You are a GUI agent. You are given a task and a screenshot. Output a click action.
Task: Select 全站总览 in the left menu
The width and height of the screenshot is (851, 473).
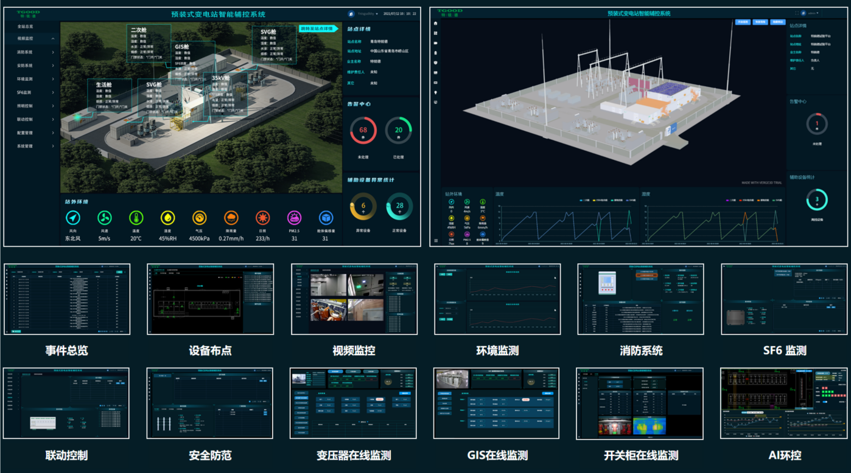(x=25, y=27)
